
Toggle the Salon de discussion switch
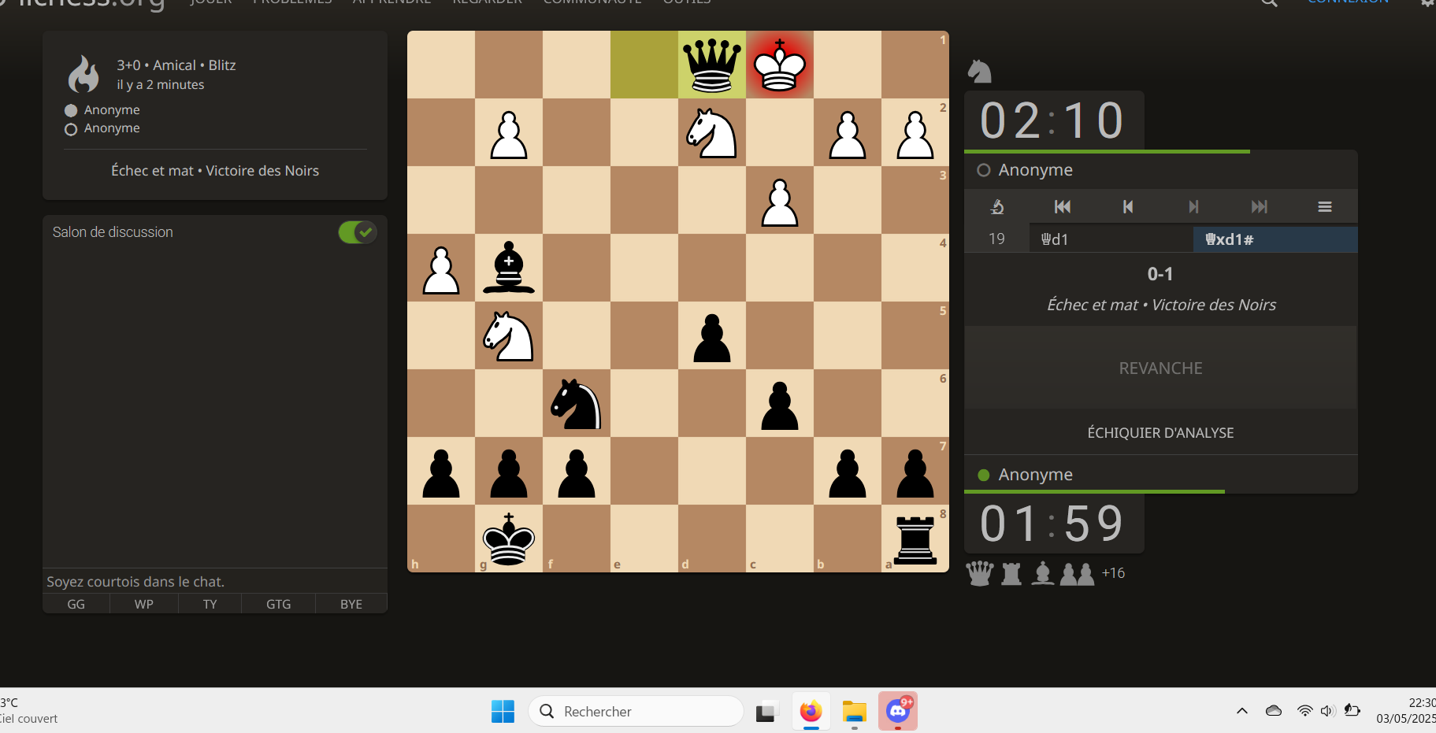358,232
